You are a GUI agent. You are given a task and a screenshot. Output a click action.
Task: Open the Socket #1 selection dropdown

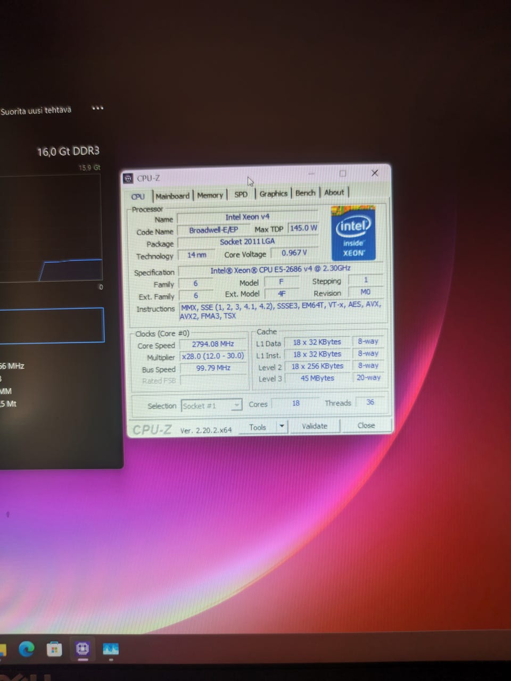click(x=211, y=405)
